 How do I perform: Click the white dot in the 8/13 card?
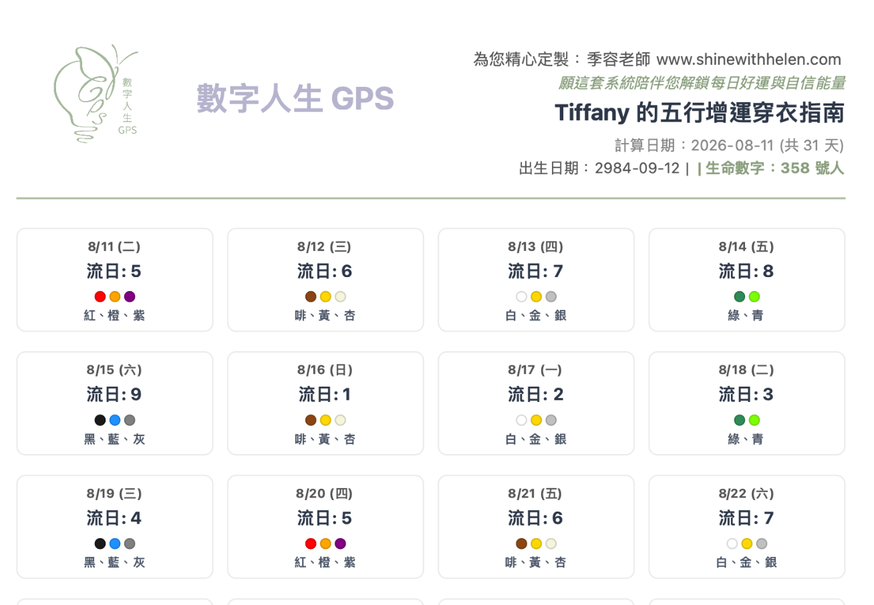point(521,296)
